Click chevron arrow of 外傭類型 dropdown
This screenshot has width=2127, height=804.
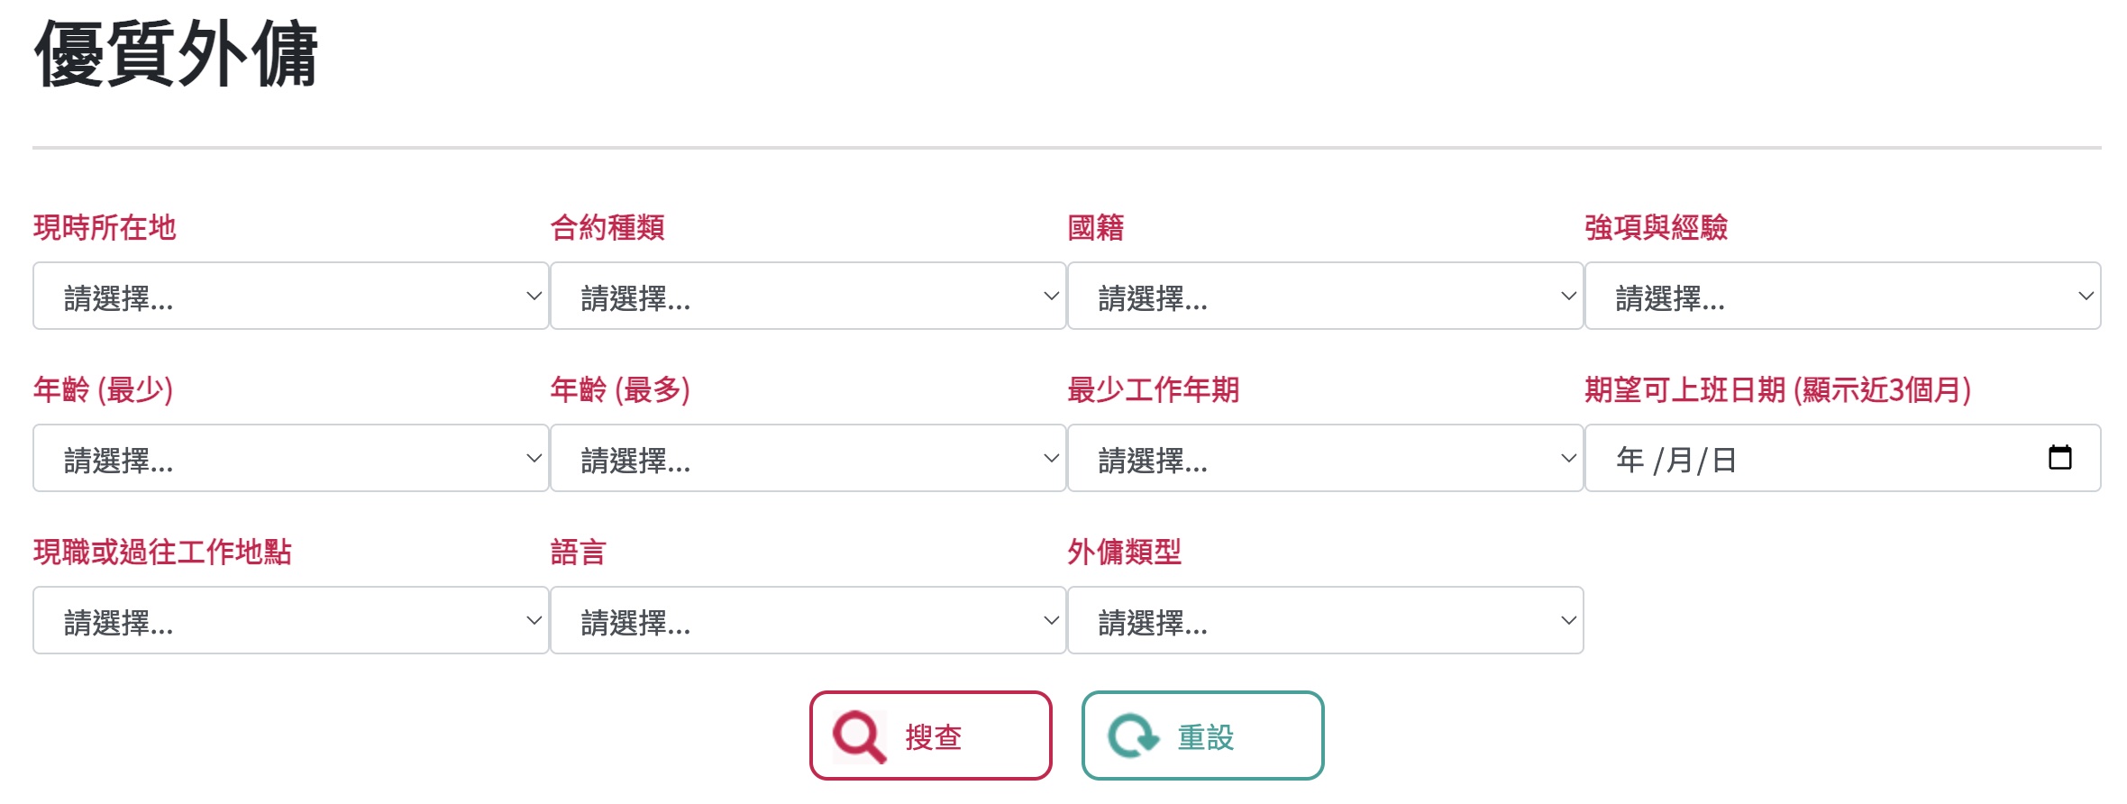tap(1568, 620)
